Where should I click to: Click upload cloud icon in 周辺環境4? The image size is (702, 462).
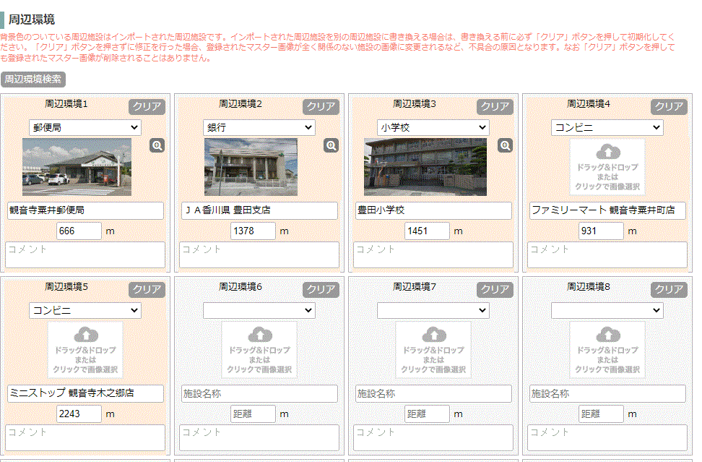click(x=607, y=153)
